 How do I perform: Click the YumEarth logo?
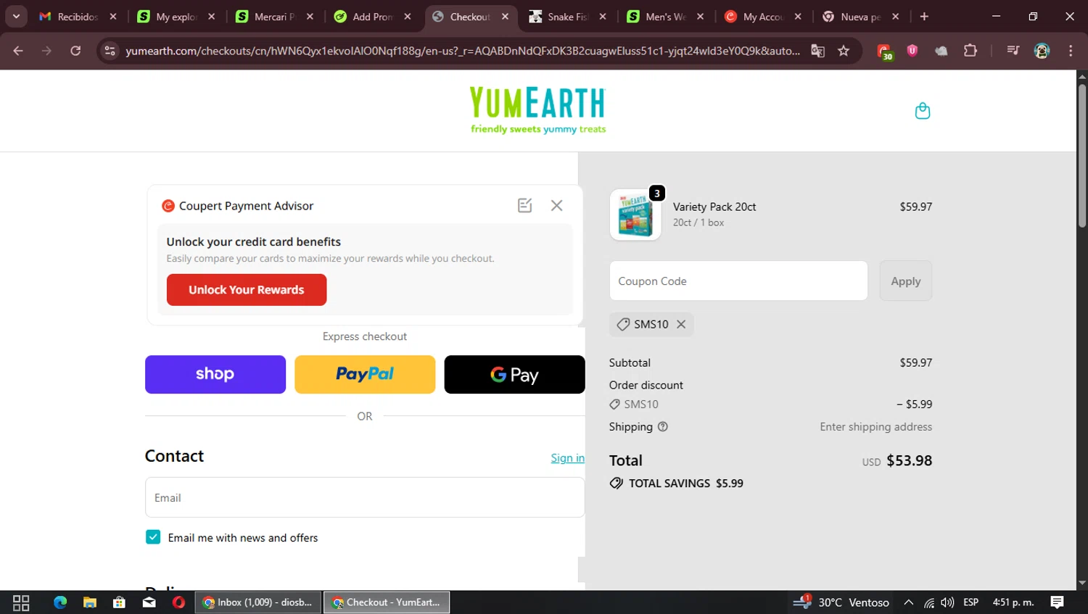(537, 111)
